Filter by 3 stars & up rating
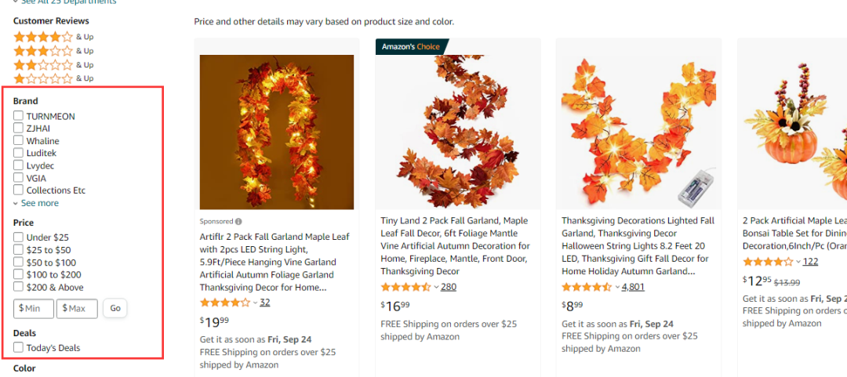 [43, 51]
